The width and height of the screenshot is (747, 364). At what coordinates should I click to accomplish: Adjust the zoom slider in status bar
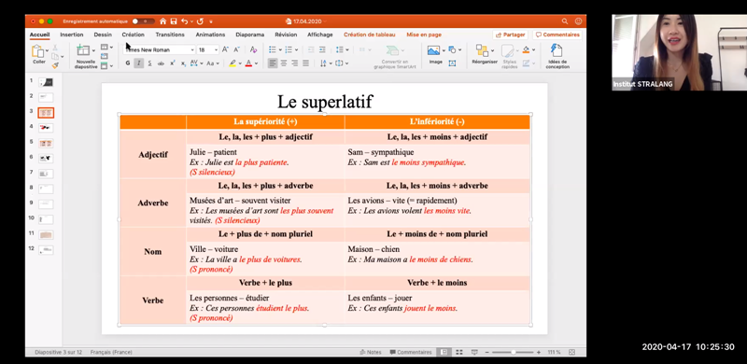tap(513, 352)
